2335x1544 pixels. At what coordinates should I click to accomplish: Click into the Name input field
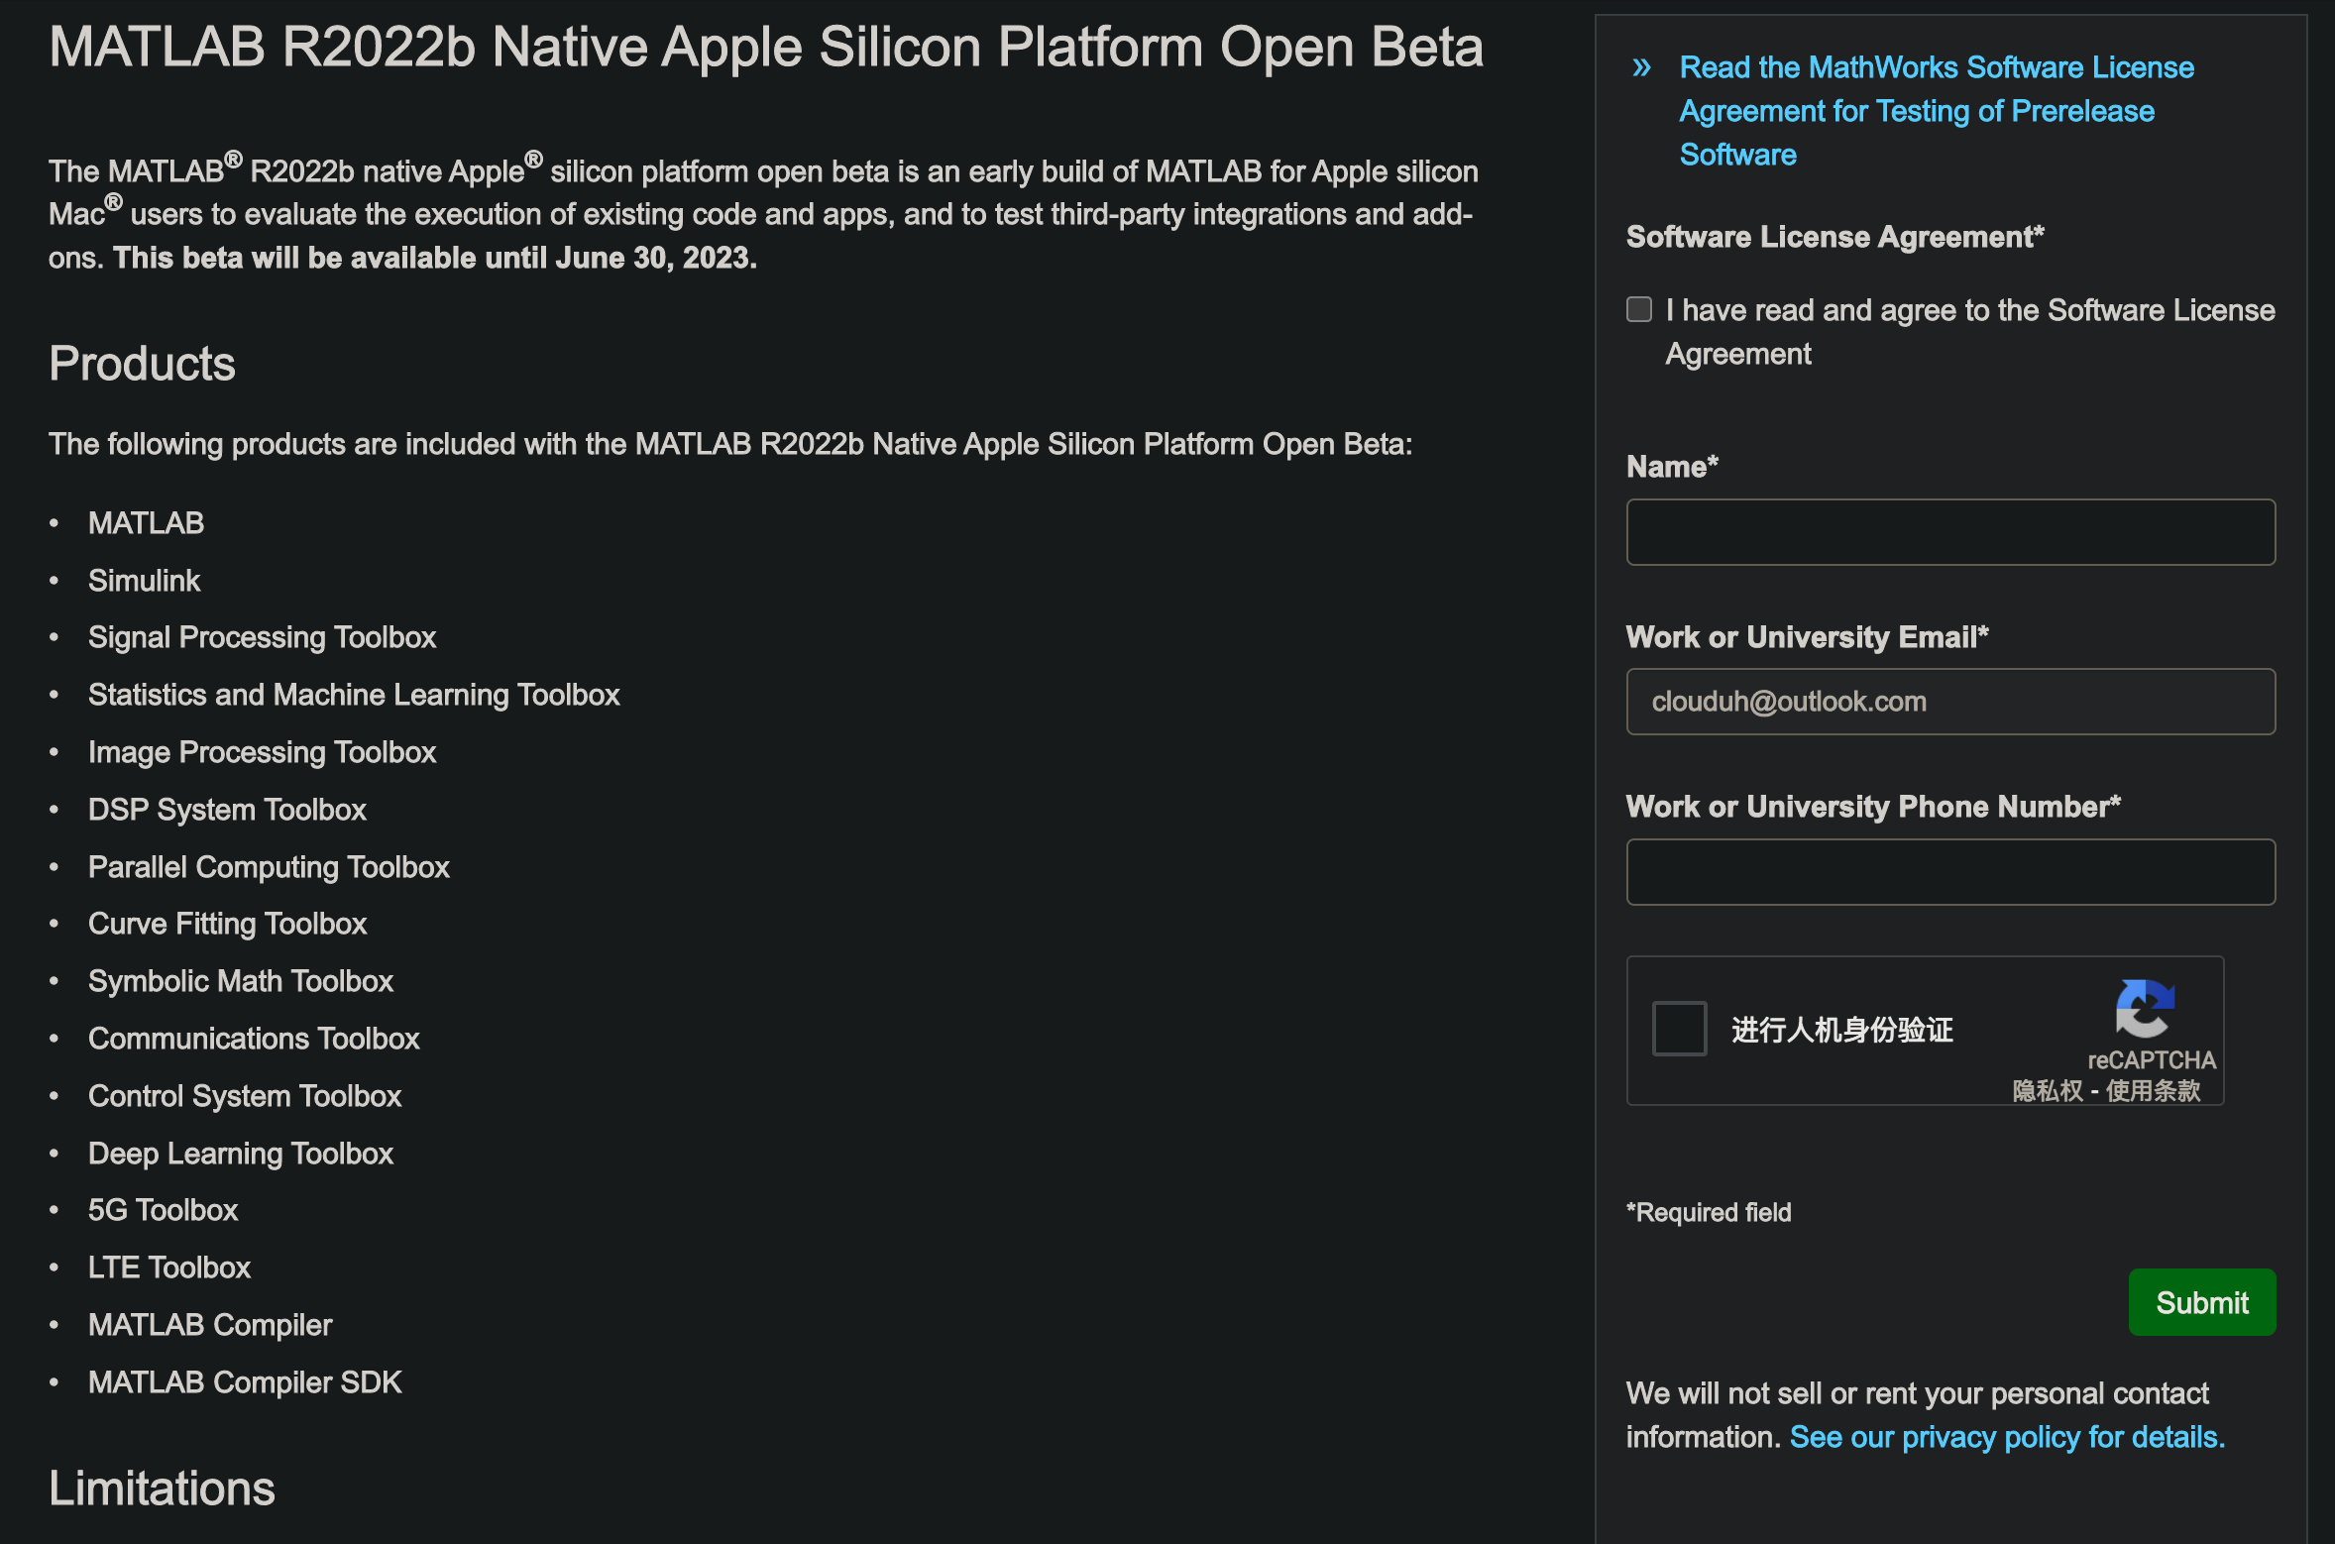(1950, 532)
